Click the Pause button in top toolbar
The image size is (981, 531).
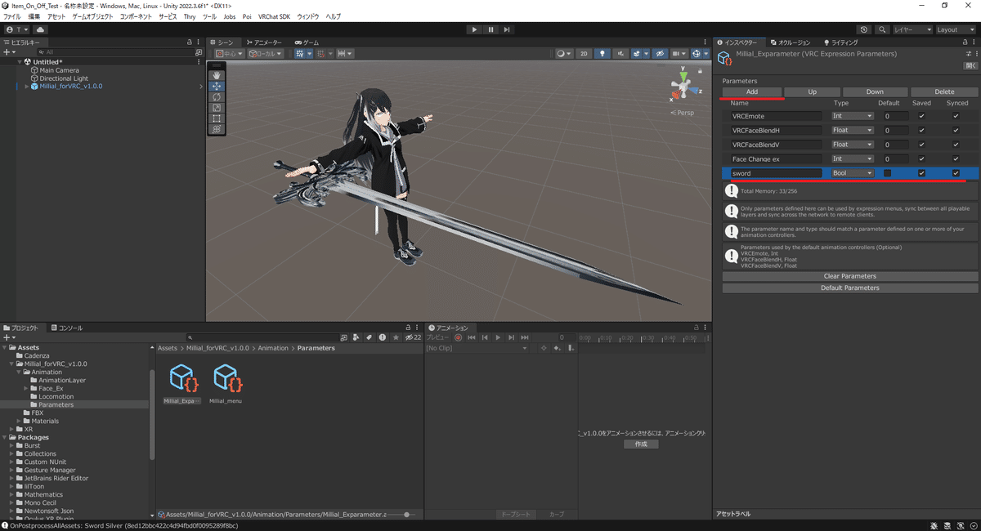[x=490, y=29]
